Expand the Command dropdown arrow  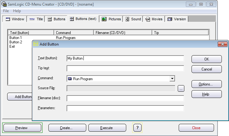click(x=172, y=79)
